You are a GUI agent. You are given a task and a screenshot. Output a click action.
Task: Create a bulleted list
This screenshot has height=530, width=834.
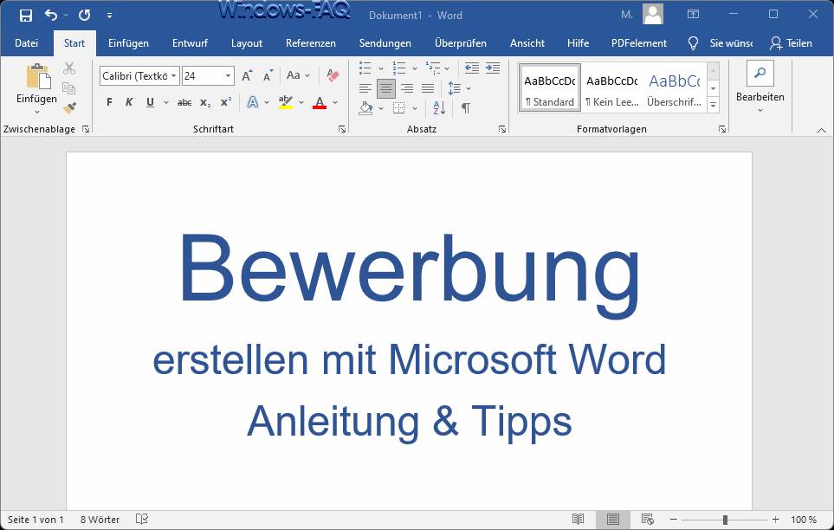pyautogui.click(x=365, y=68)
